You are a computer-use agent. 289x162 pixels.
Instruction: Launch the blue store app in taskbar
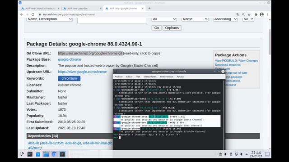38,154
